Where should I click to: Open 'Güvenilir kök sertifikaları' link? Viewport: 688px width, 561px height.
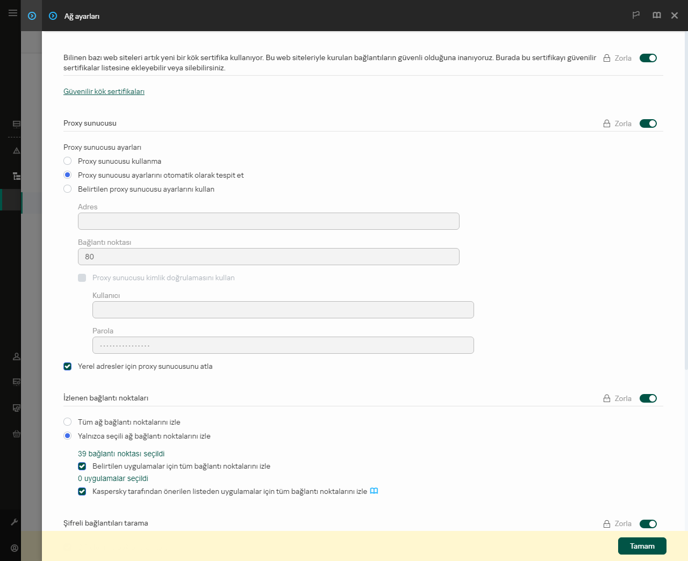click(x=104, y=92)
